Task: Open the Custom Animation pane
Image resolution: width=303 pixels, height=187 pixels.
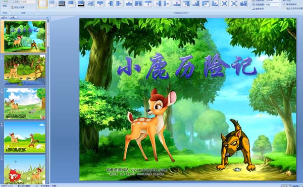Action: point(18,8)
